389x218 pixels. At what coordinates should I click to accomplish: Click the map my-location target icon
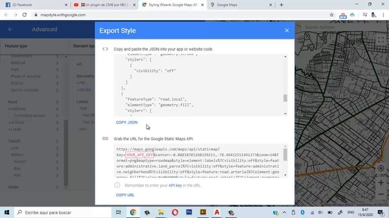(381, 168)
